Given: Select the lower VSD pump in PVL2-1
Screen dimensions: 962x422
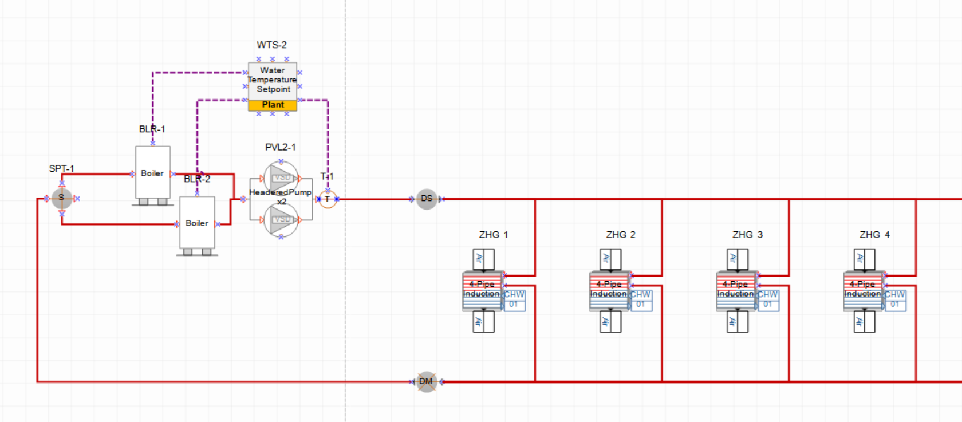Looking at the screenshot, I should [281, 220].
